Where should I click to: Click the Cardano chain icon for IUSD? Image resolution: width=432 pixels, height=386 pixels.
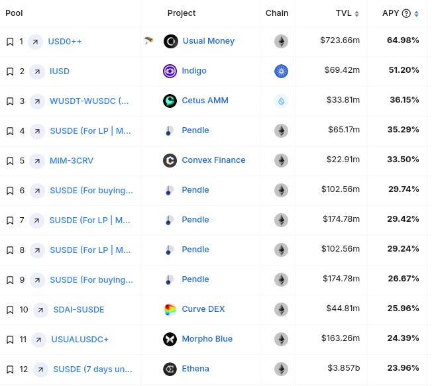coord(281,72)
